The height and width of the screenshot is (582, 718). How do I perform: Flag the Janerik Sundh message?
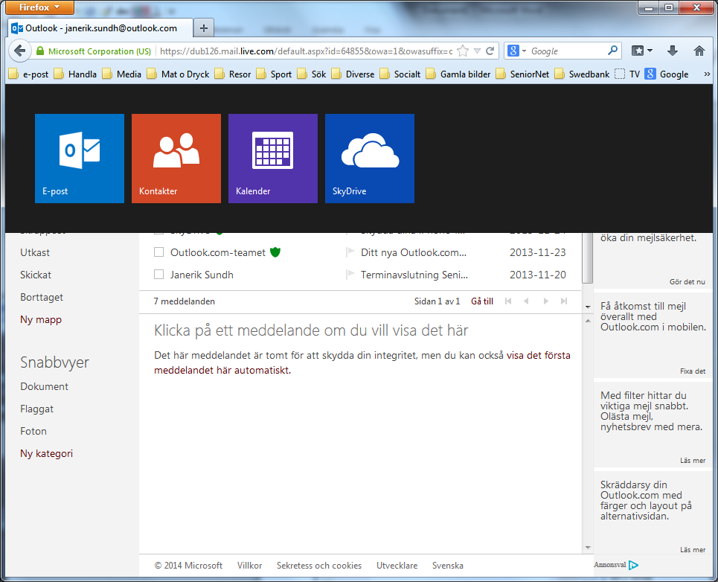(350, 275)
